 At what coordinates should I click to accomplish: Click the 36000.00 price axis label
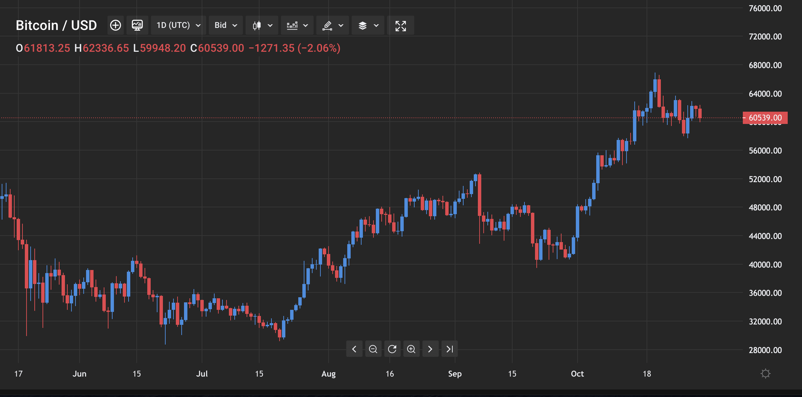tap(765, 293)
